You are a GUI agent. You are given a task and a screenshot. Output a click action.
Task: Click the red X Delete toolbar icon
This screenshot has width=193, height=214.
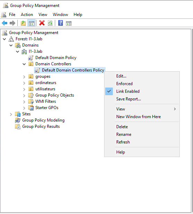(x=42, y=23)
